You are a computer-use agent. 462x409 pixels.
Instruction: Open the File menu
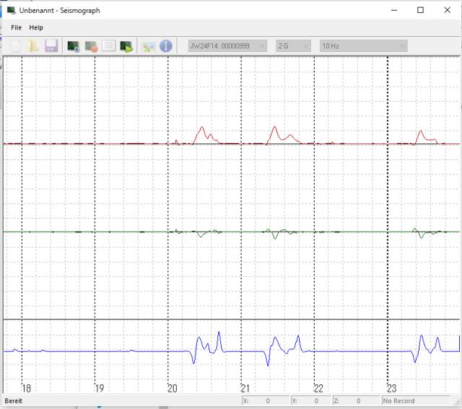click(16, 27)
